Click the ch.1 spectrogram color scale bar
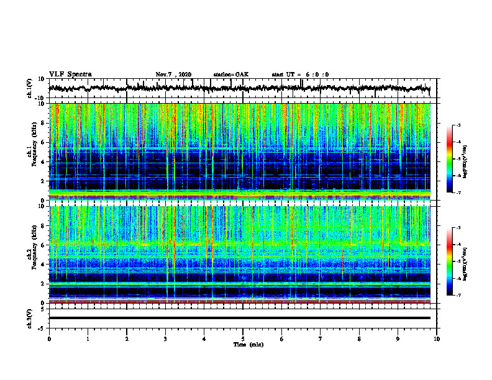 [x=449, y=159]
